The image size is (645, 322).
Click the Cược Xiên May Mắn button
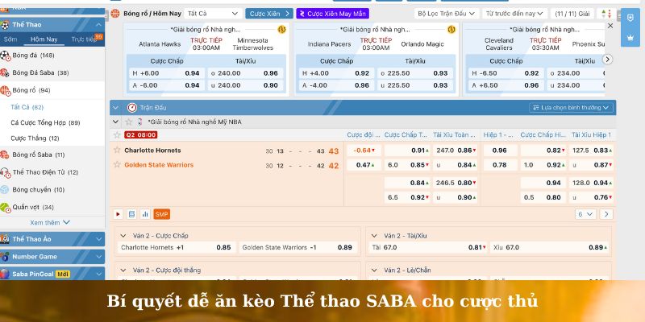tap(333, 14)
